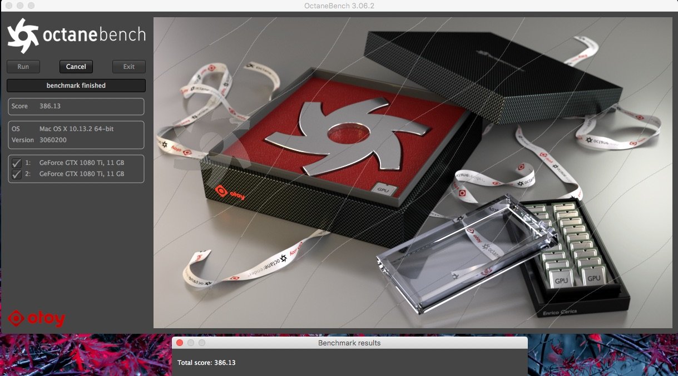Click the Run button
Image resolution: width=678 pixels, height=376 pixels.
pos(23,67)
